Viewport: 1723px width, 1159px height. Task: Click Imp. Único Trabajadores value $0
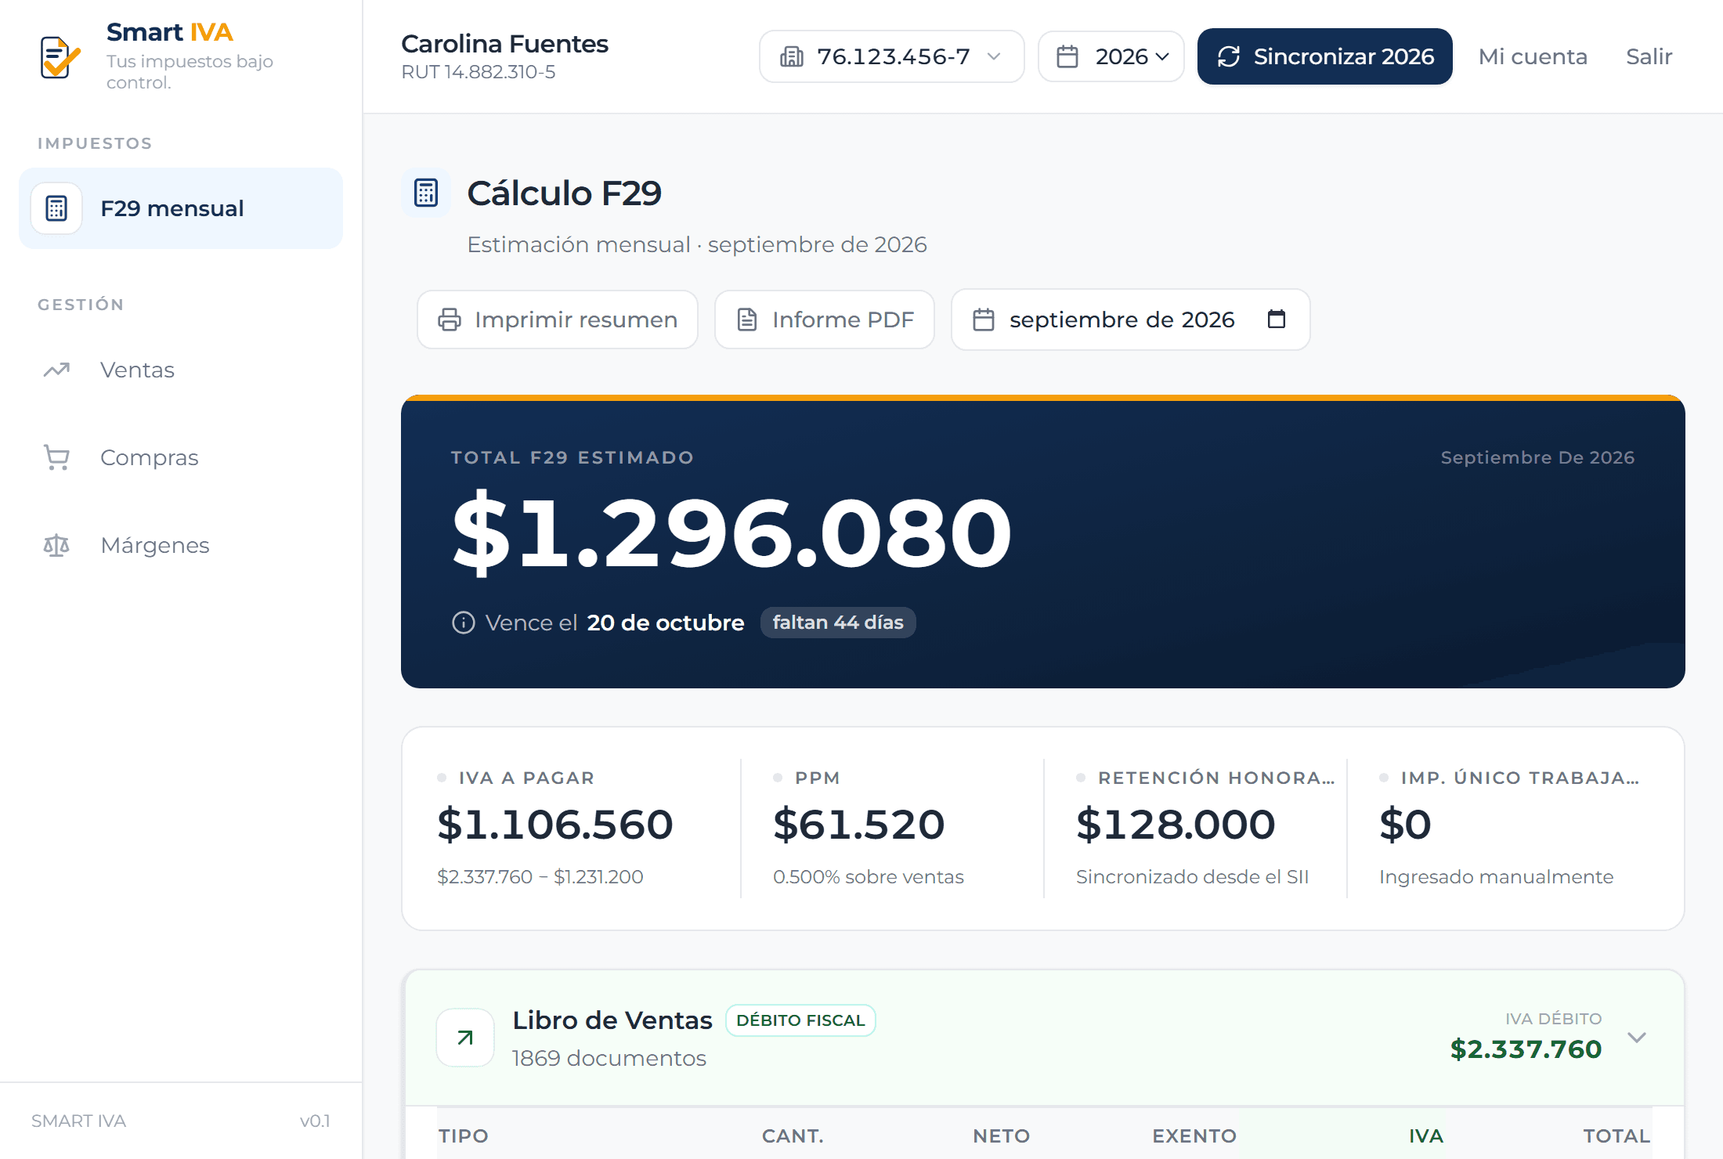pyautogui.click(x=1405, y=825)
